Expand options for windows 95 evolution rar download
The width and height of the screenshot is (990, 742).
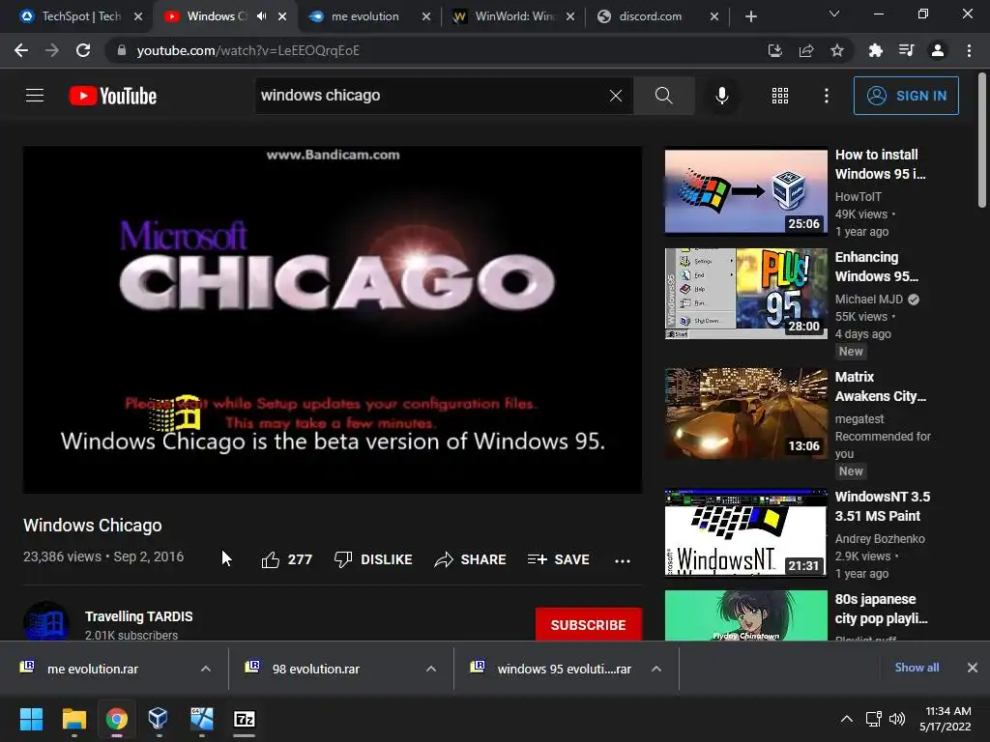(656, 669)
